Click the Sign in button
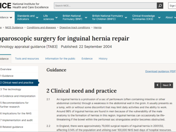The width and height of the screenshot is (176, 132). click(x=172, y=6)
